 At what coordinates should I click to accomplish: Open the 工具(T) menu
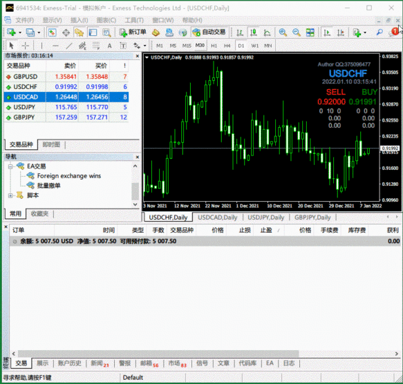point(134,20)
